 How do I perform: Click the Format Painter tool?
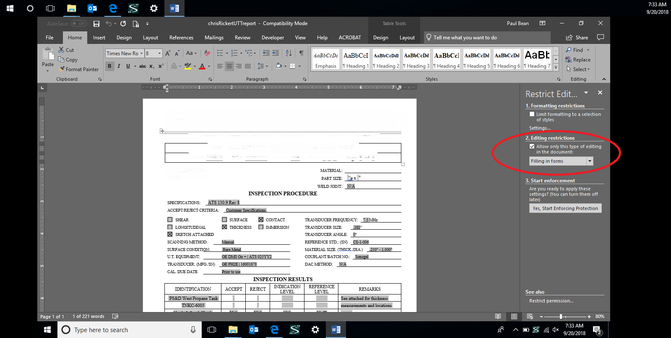point(79,69)
